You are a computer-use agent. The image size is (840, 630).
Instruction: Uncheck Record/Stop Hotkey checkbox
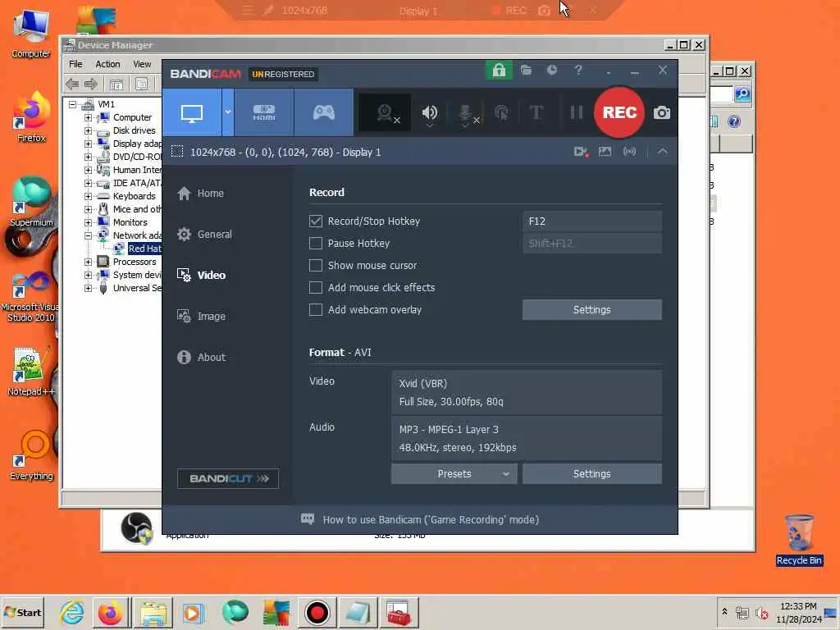tap(316, 221)
